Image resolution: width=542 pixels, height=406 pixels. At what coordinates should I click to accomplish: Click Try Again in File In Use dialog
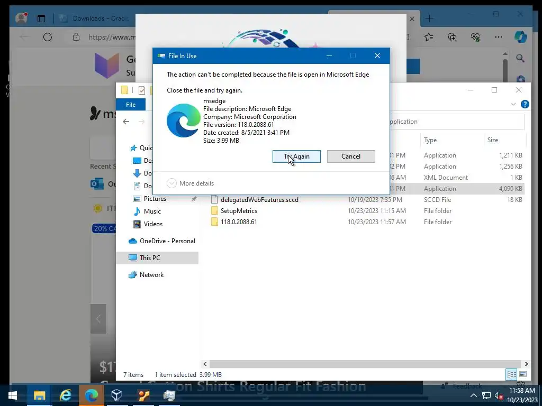click(296, 156)
